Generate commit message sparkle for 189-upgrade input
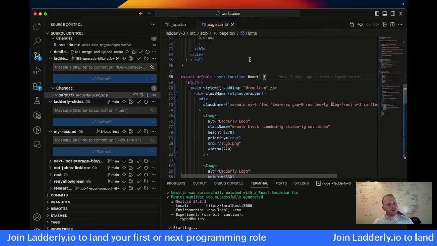Viewport: 437px width, 246px height. 152,67
